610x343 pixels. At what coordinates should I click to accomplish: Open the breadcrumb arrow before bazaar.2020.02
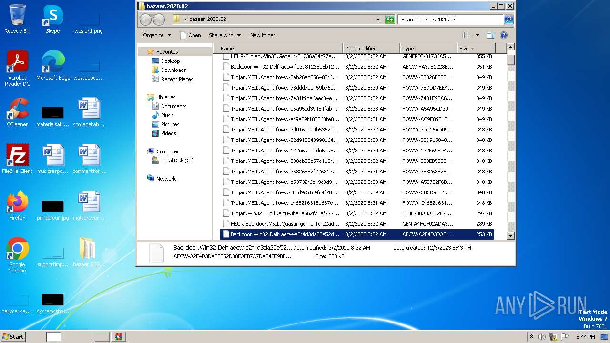coord(185,20)
